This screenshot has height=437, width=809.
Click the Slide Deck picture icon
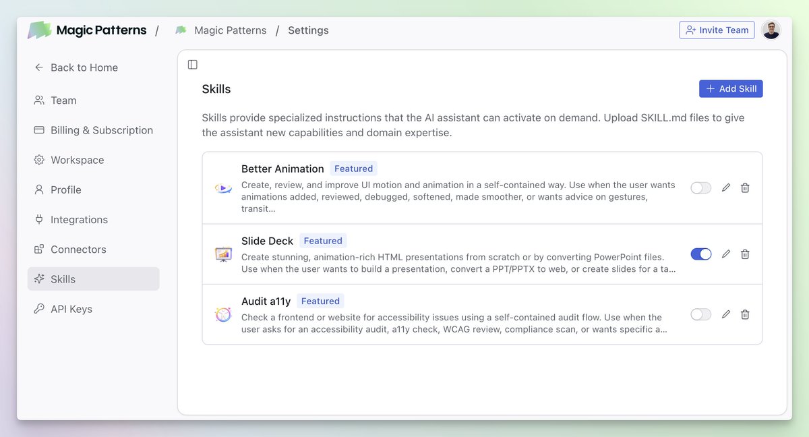(223, 255)
